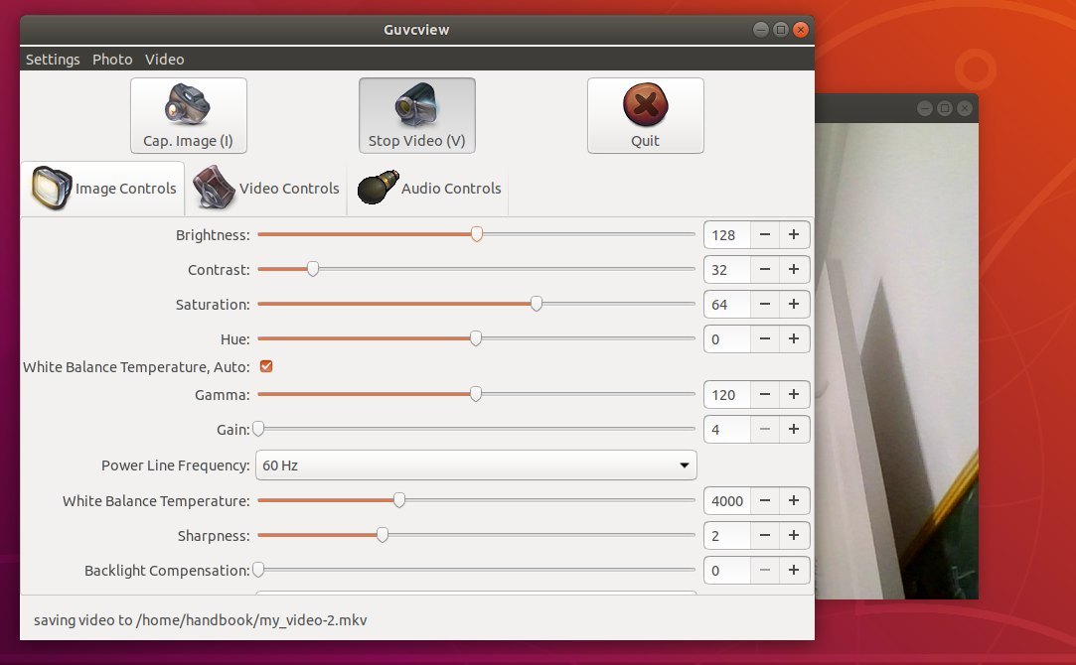
Task: Uncheck White Balance Temperature, Auto
Action: [266, 366]
